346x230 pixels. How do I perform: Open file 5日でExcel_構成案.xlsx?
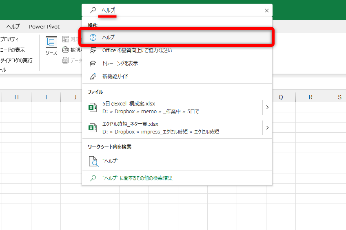172,107
